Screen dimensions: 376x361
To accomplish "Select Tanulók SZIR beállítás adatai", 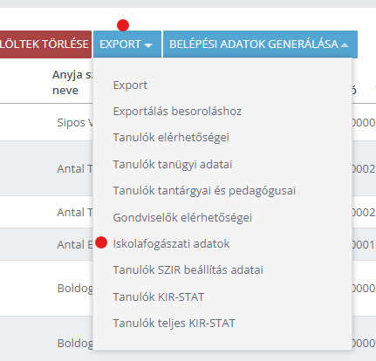I will pos(188,270).
